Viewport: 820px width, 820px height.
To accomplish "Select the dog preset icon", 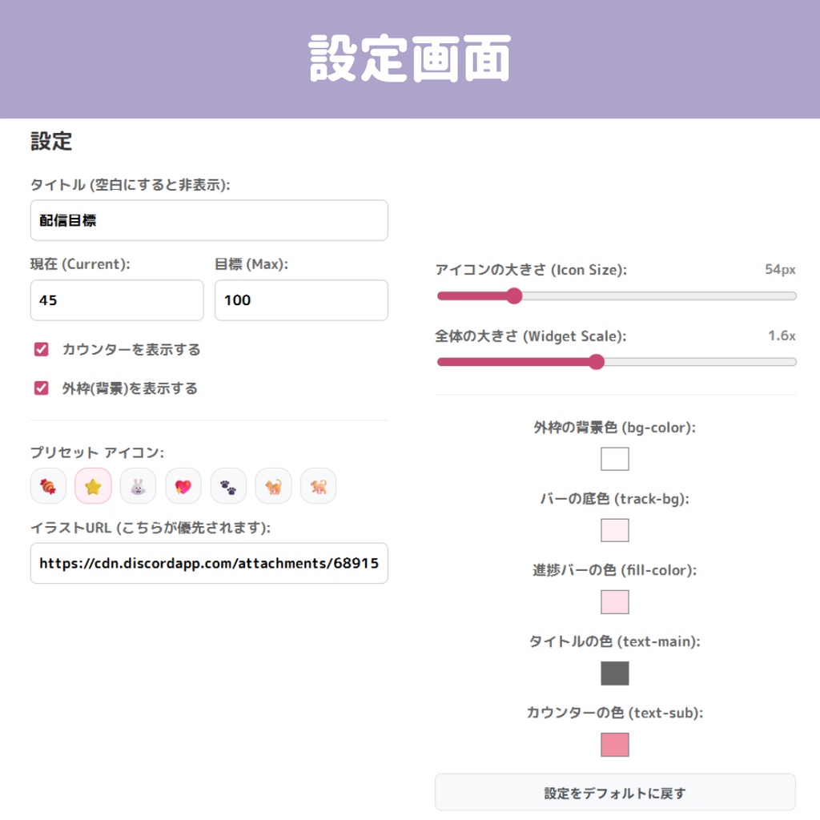I will pyautogui.click(x=318, y=486).
